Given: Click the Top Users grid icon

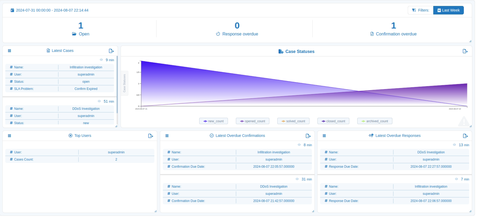Looking at the screenshot, I should pos(10,136).
